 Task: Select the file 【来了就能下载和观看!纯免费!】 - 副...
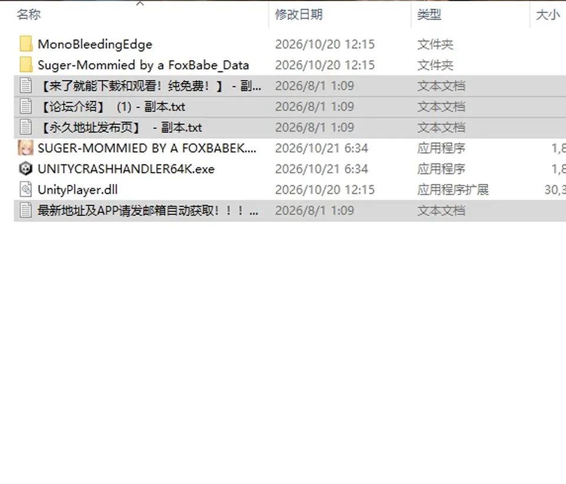(149, 86)
